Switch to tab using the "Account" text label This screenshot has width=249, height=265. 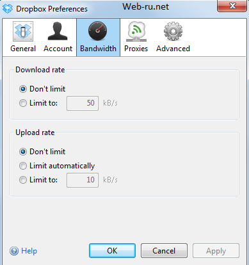pyautogui.click(x=58, y=49)
